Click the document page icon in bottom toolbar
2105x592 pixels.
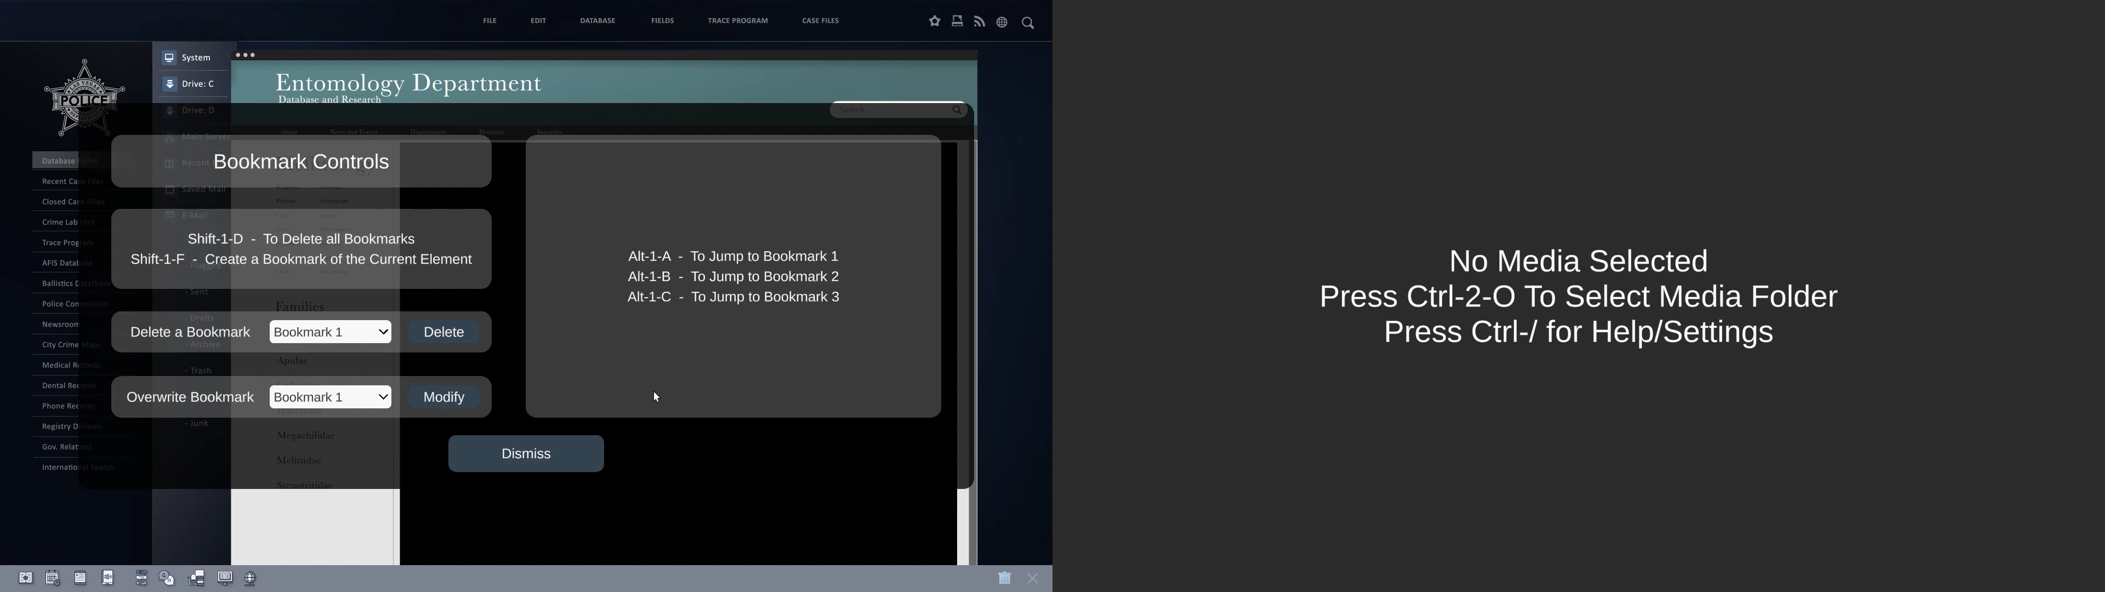coord(80,578)
